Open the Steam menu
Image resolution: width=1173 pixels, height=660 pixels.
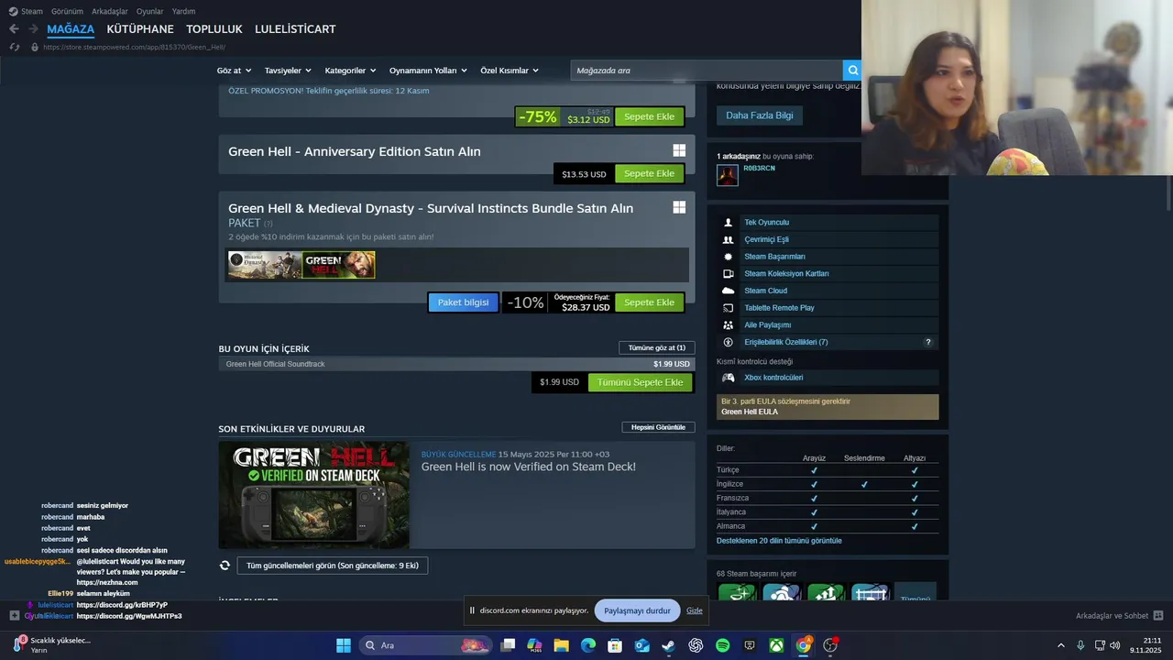26,11
